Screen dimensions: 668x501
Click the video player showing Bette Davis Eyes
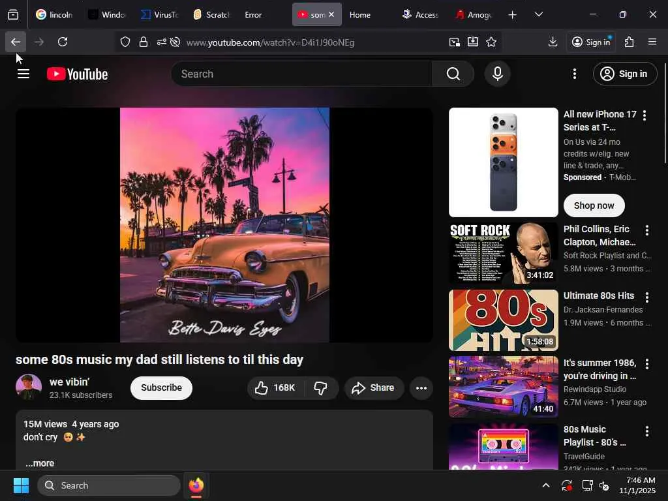(x=224, y=225)
